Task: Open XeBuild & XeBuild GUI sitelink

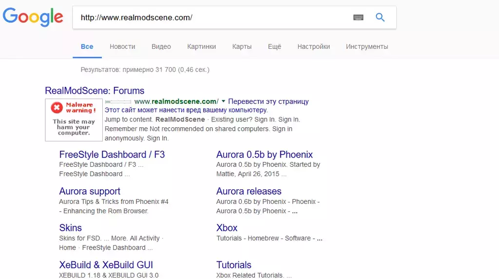Action: point(106,265)
